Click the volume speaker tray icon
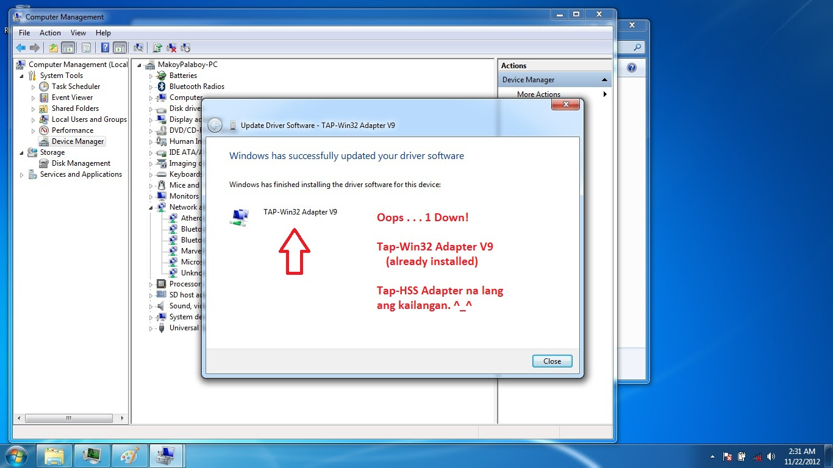 771,456
